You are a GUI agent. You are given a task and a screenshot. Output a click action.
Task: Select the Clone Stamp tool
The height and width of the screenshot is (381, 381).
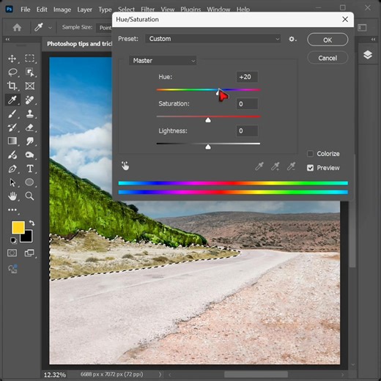point(30,114)
